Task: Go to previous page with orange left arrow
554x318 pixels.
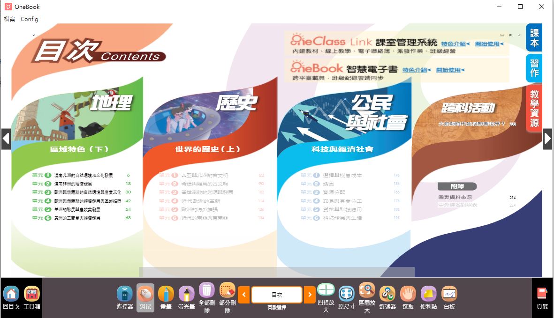Action: (244, 295)
